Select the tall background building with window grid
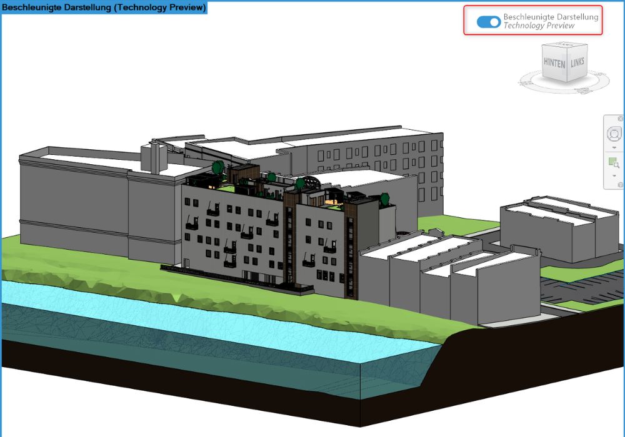 375,156
